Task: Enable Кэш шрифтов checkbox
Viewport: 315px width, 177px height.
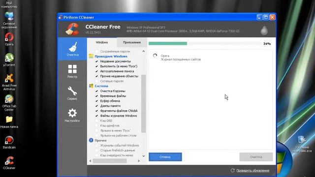Action: point(96,126)
